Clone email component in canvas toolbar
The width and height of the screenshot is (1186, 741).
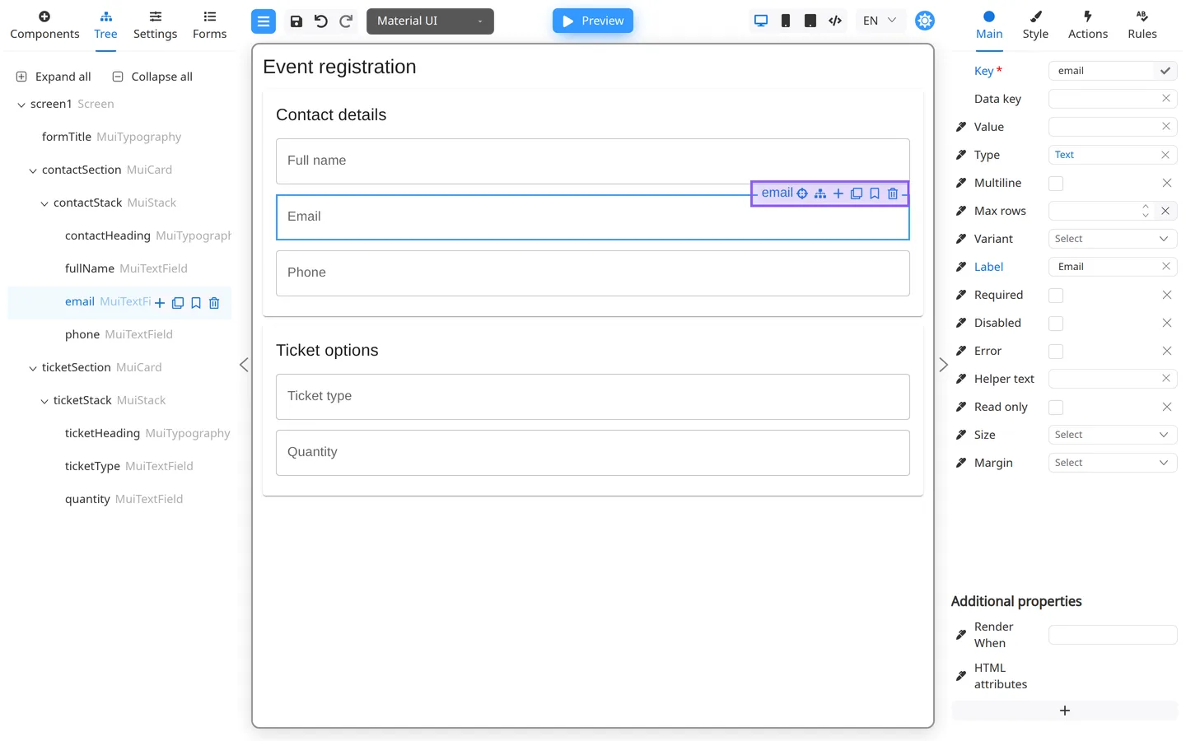coord(857,193)
